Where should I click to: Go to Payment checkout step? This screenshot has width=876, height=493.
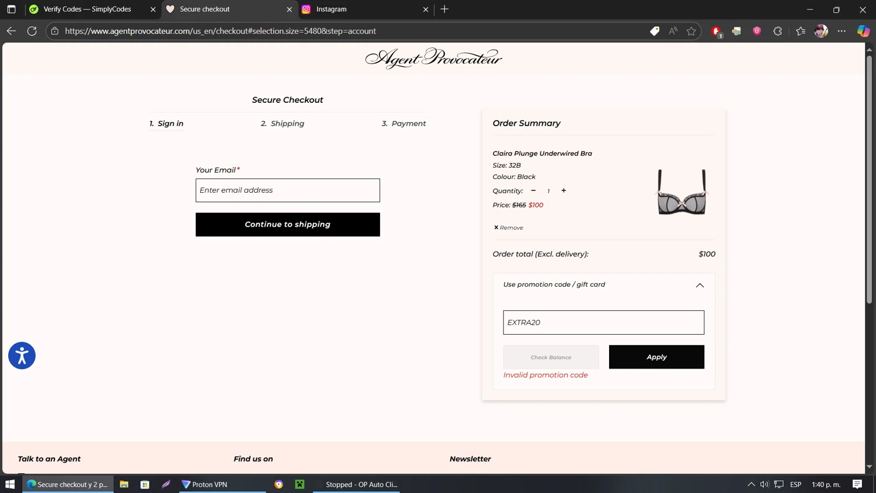[404, 124]
